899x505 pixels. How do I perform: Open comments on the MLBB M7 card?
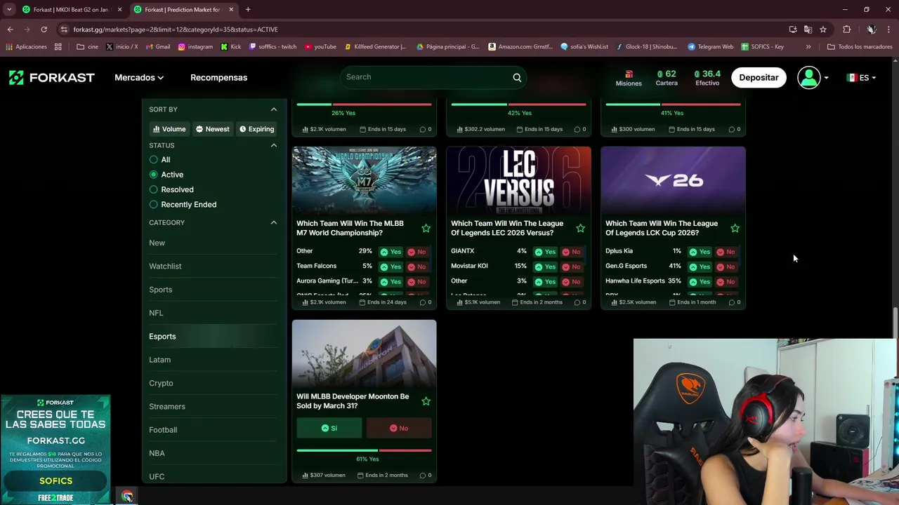[426, 302]
